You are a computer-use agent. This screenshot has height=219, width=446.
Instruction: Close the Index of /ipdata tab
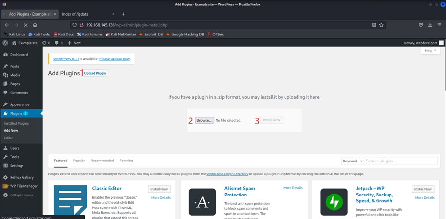click(x=113, y=14)
